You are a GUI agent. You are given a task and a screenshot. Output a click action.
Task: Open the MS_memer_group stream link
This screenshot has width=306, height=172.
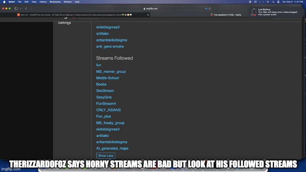[111, 72]
